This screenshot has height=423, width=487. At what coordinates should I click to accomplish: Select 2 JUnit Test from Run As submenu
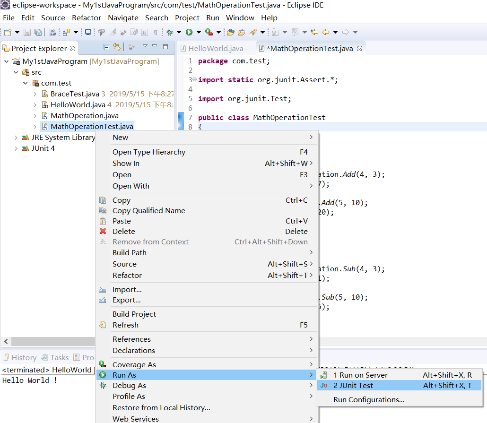[399, 385]
